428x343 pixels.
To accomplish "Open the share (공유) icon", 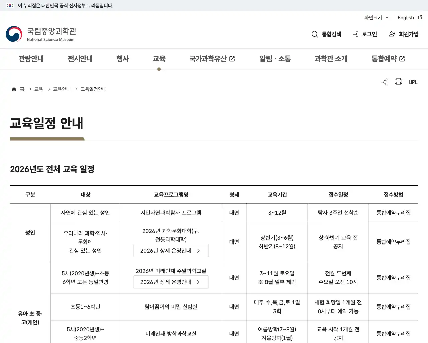I will coord(384,82).
